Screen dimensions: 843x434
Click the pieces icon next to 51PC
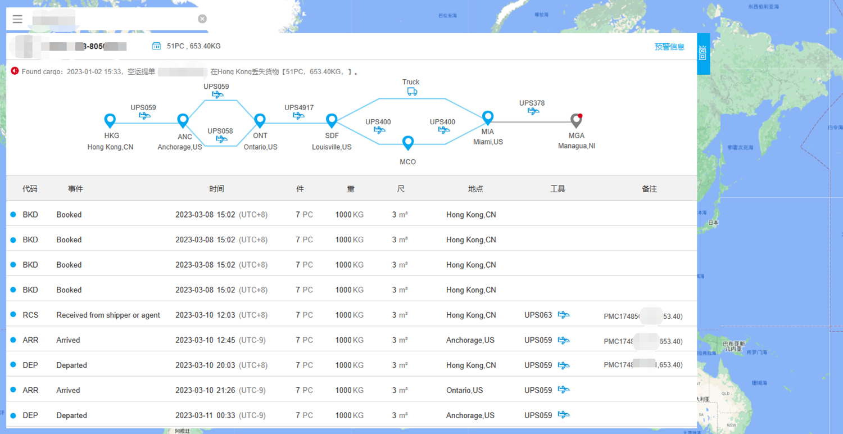(157, 46)
